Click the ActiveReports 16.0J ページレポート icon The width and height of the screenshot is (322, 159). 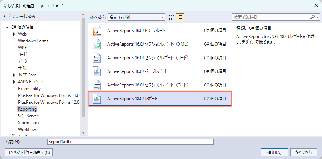click(x=97, y=71)
